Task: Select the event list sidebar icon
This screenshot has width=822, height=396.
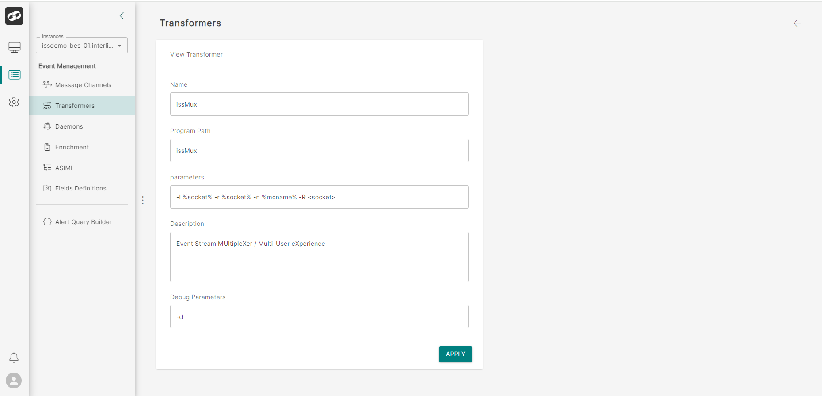Action: pos(15,75)
